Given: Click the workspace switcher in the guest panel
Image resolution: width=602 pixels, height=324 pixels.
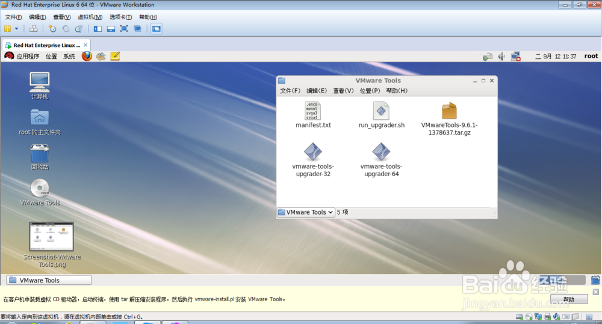Looking at the screenshot, I should [x=562, y=280].
